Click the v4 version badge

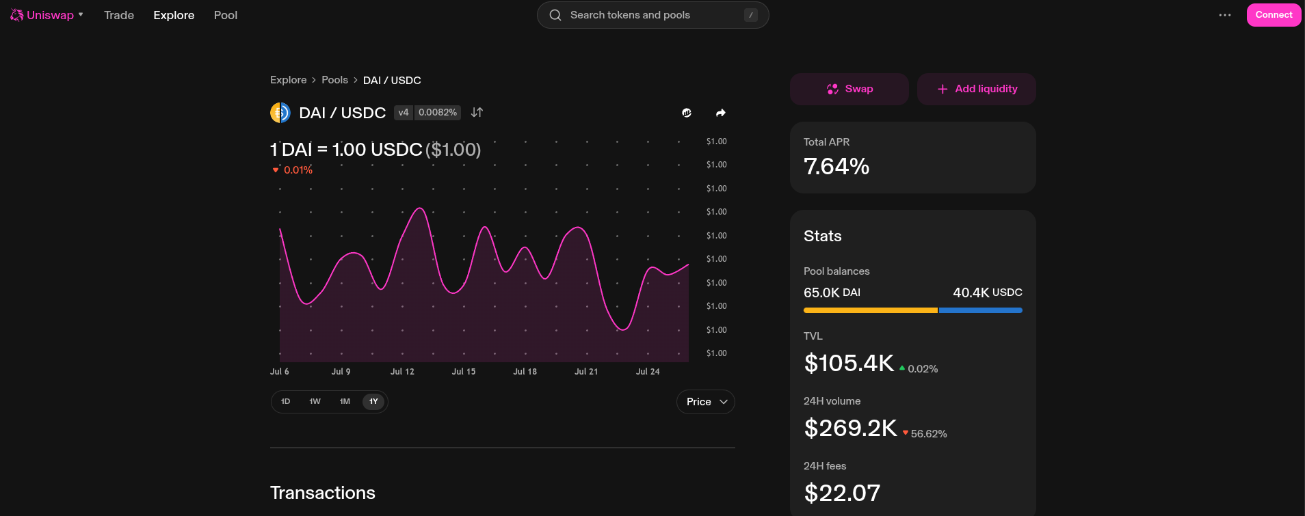(404, 112)
